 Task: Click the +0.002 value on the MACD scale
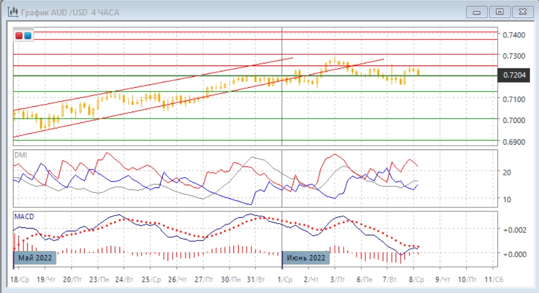click(x=515, y=230)
